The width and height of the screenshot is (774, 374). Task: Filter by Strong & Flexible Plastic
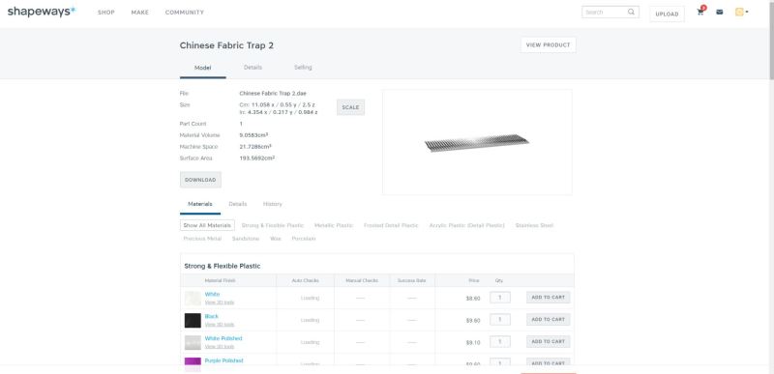(x=273, y=225)
